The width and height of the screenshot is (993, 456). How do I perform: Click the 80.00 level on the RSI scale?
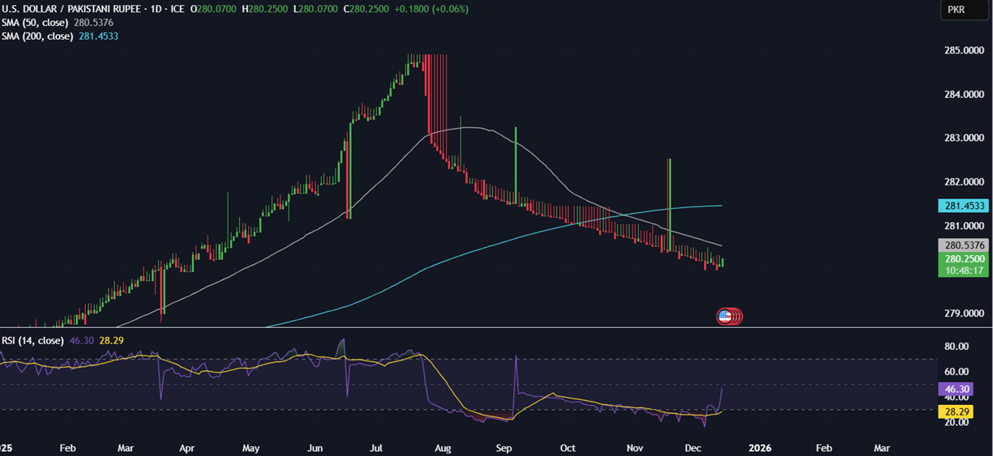(x=957, y=347)
